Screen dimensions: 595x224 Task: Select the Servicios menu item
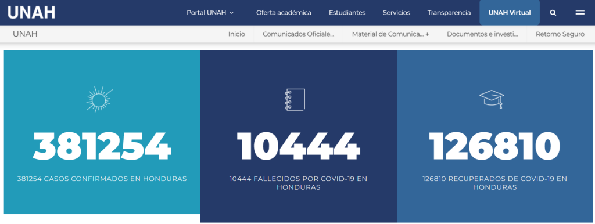click(x=396, y=13)
